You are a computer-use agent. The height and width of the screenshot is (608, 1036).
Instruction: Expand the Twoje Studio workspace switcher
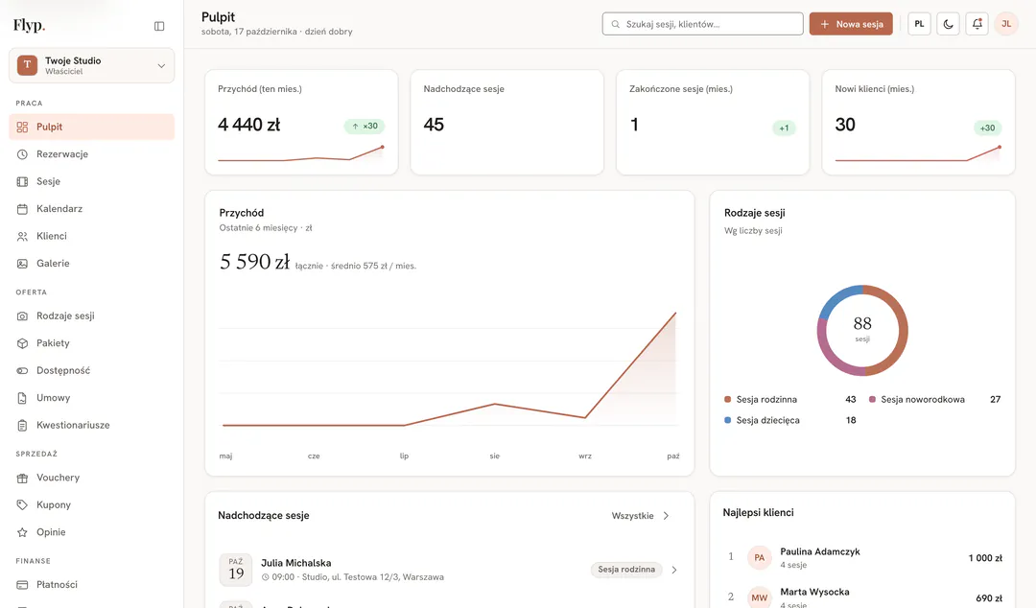point(92,65)
